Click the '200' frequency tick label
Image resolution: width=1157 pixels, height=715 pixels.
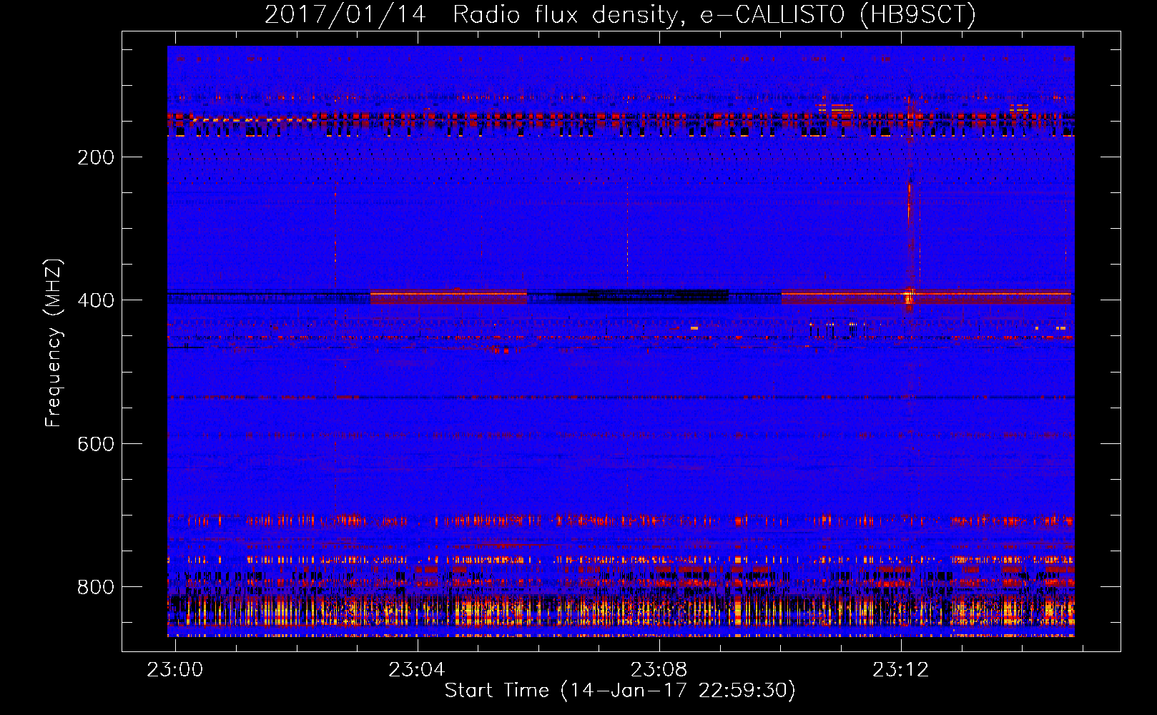96,157
